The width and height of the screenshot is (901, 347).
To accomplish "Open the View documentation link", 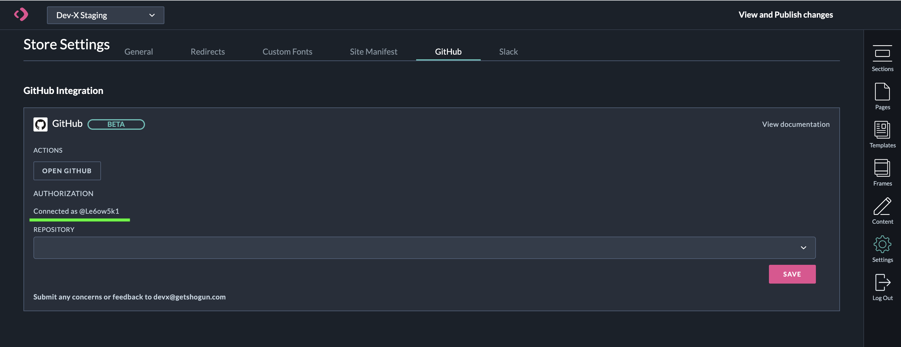I will (795, 124).
